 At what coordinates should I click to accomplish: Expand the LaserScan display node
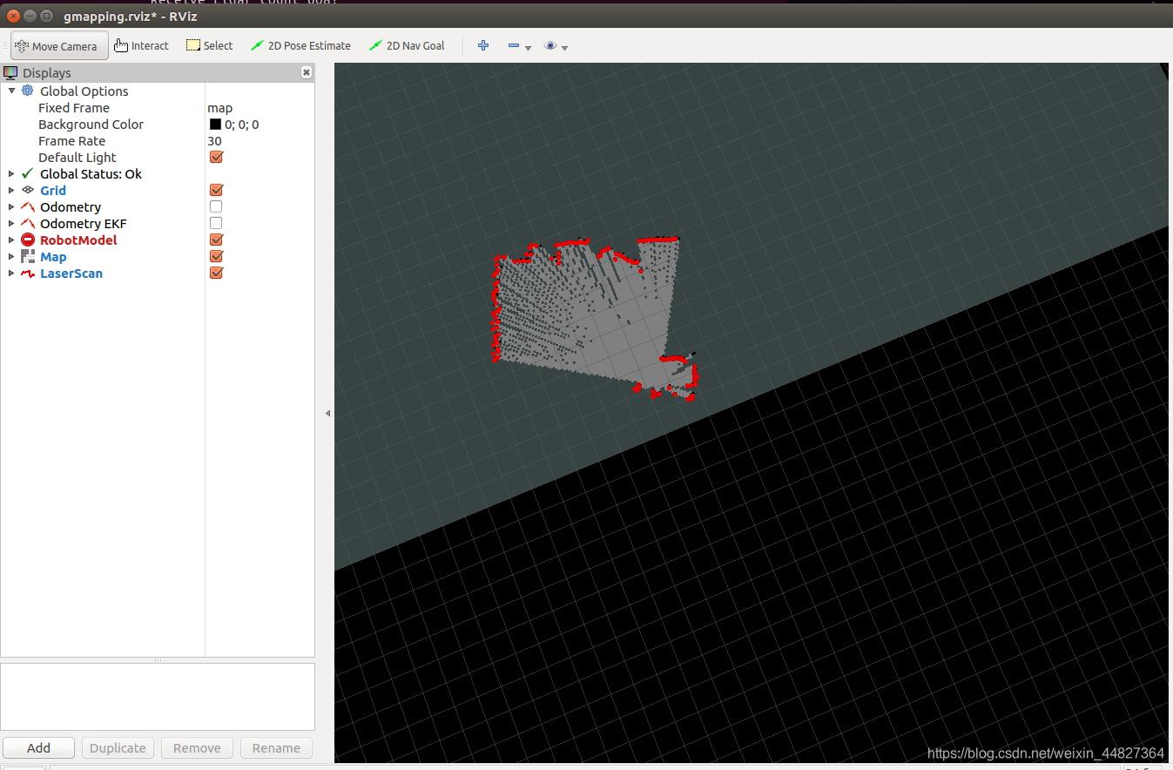click(11, 274)
